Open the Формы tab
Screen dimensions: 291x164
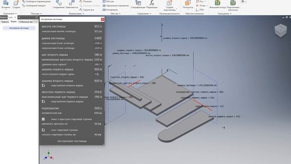(x=14, y=22)
